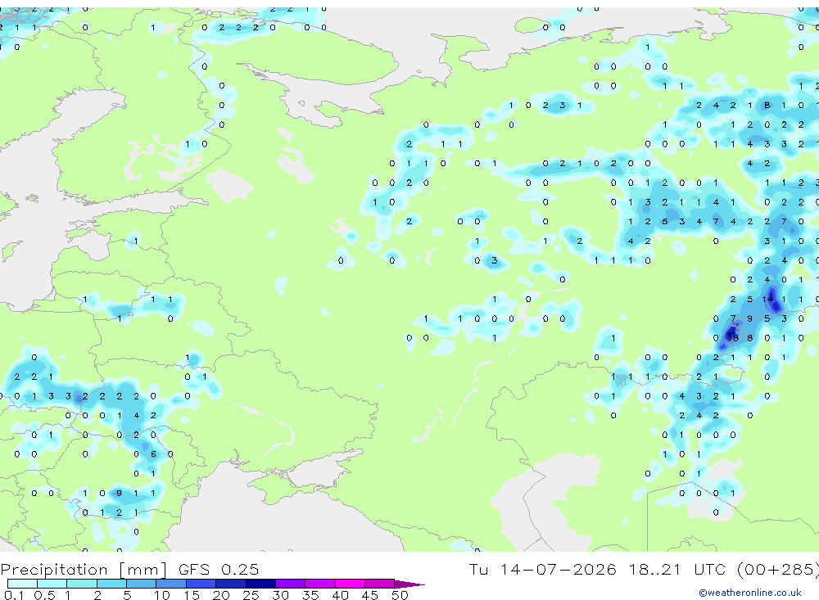Select the 40–45 mm magenta legend swatch
Screen dimensions: 819x600
coord(350,584)
